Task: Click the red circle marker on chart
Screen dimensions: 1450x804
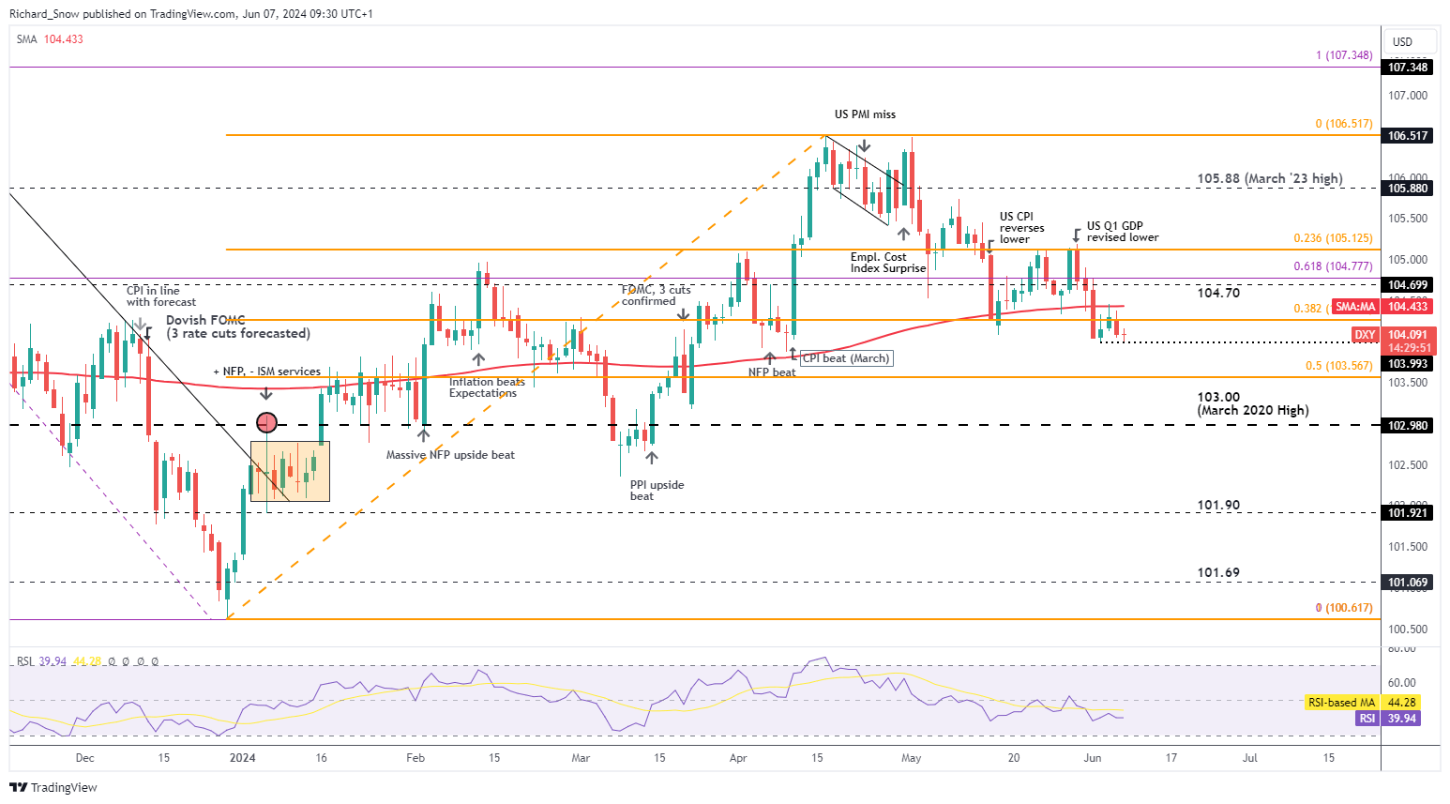Action: (266, 422)
